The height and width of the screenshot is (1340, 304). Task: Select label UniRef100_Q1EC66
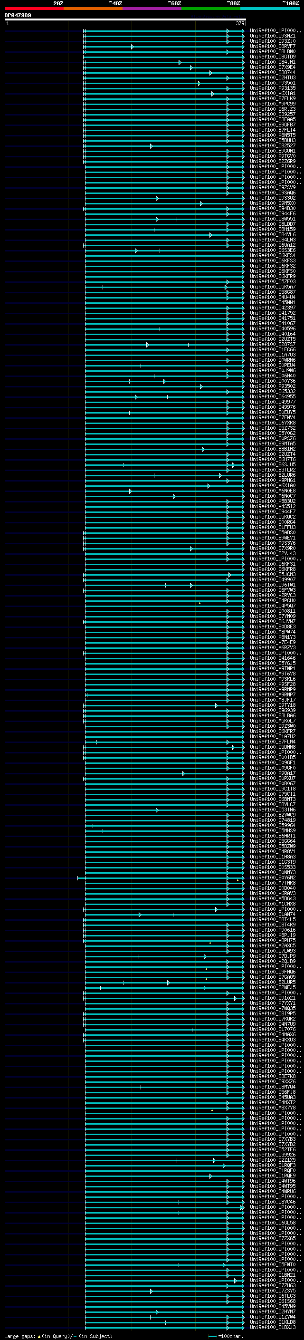pos(273,349)
